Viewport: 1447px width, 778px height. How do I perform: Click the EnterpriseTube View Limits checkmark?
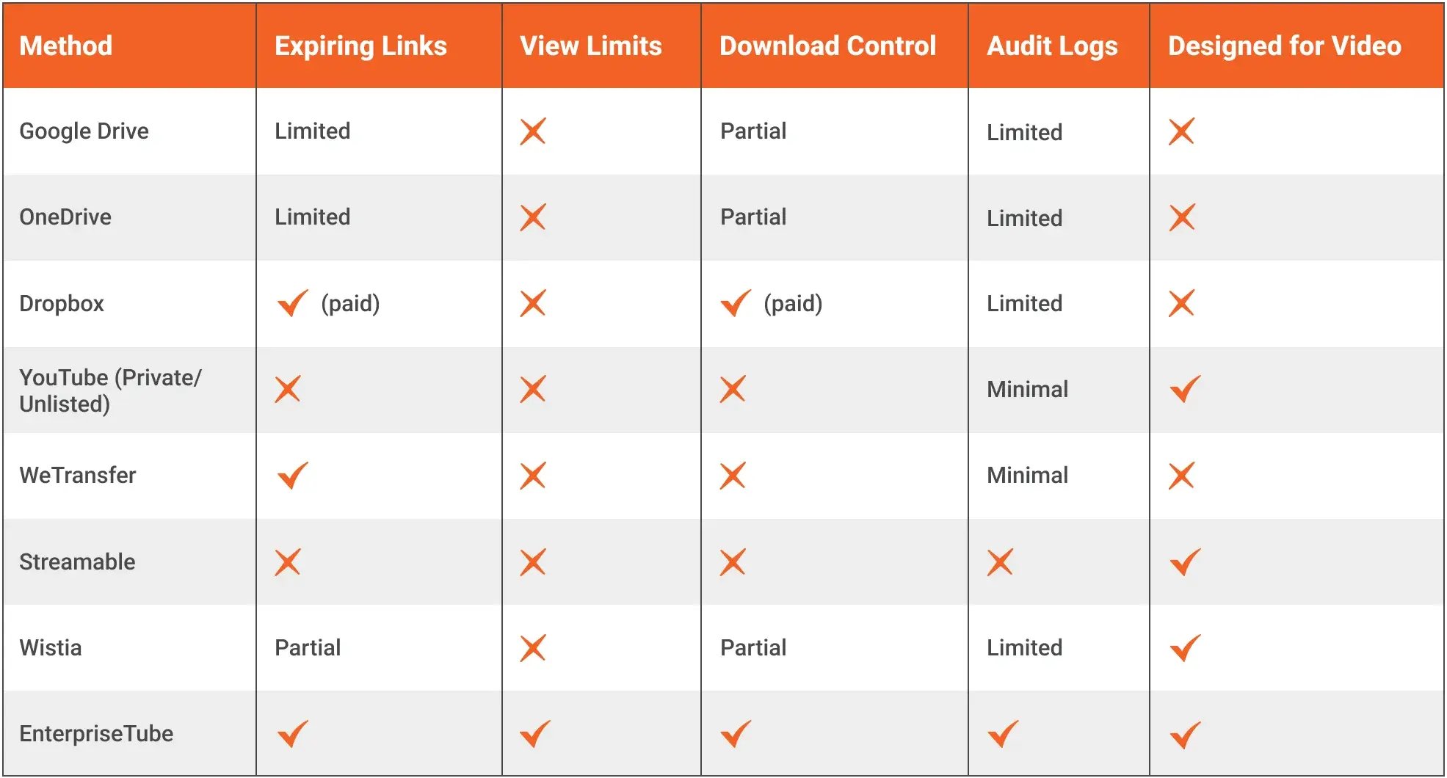tap(535, 733)
